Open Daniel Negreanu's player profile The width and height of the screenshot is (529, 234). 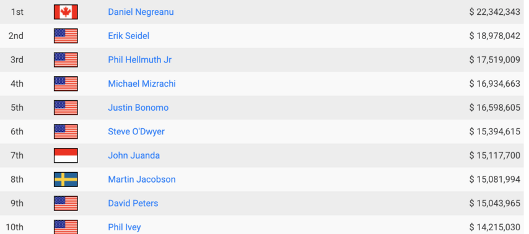pyautogui.click(x=141, y=12)
